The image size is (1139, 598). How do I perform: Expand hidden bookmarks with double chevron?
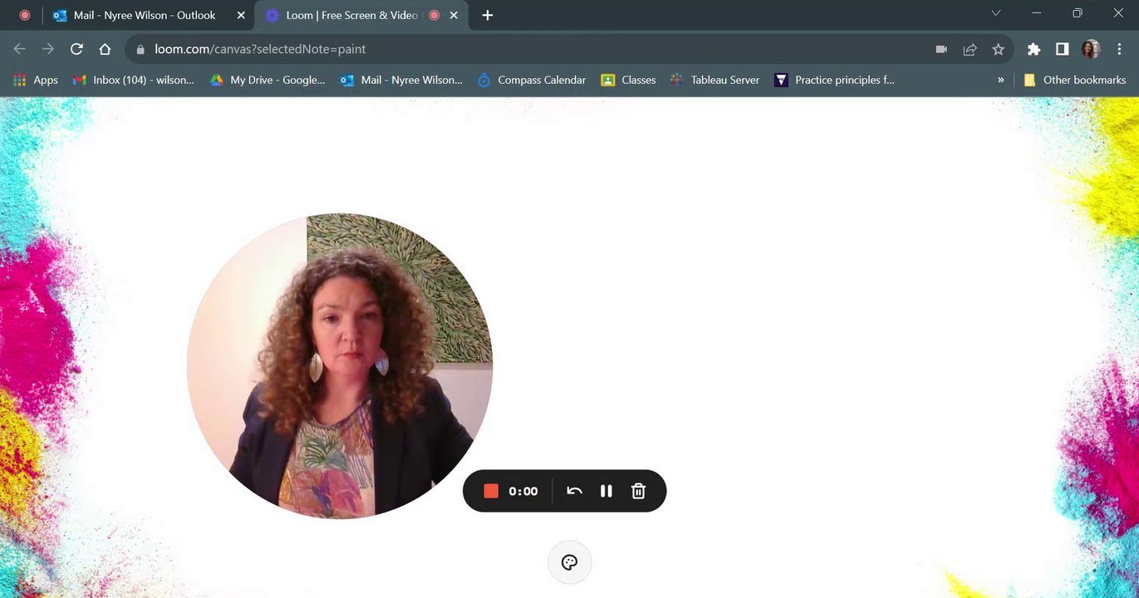pos(1000,80)
